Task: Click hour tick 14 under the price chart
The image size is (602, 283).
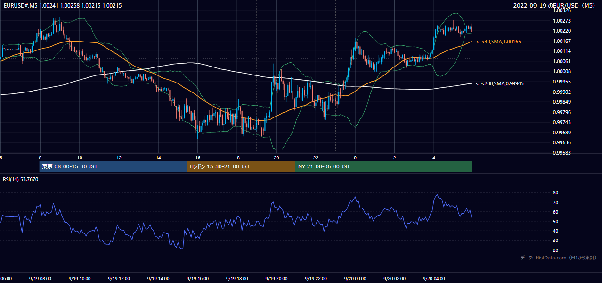Action: 158,158
